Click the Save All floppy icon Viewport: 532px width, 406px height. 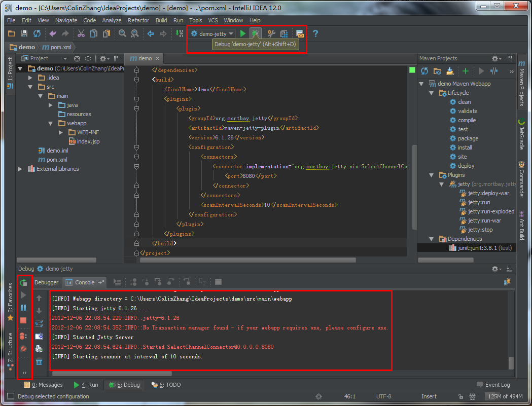[x=24, y=33]
